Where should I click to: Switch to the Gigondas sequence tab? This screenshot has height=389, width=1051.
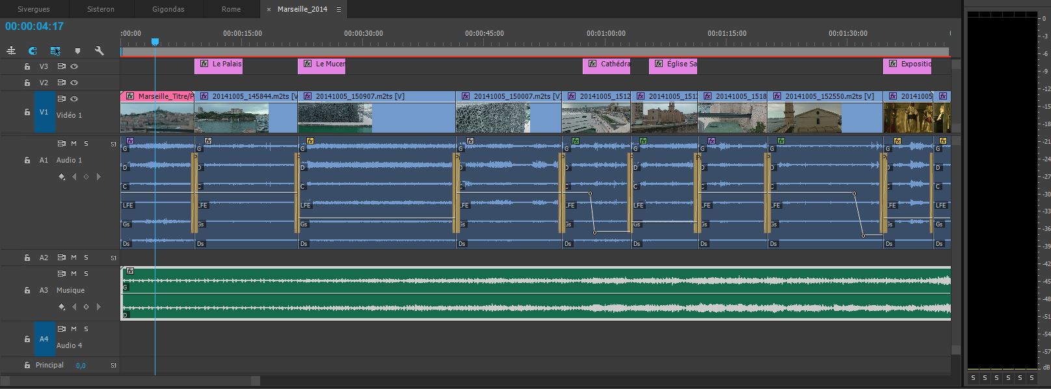[168, 9]
